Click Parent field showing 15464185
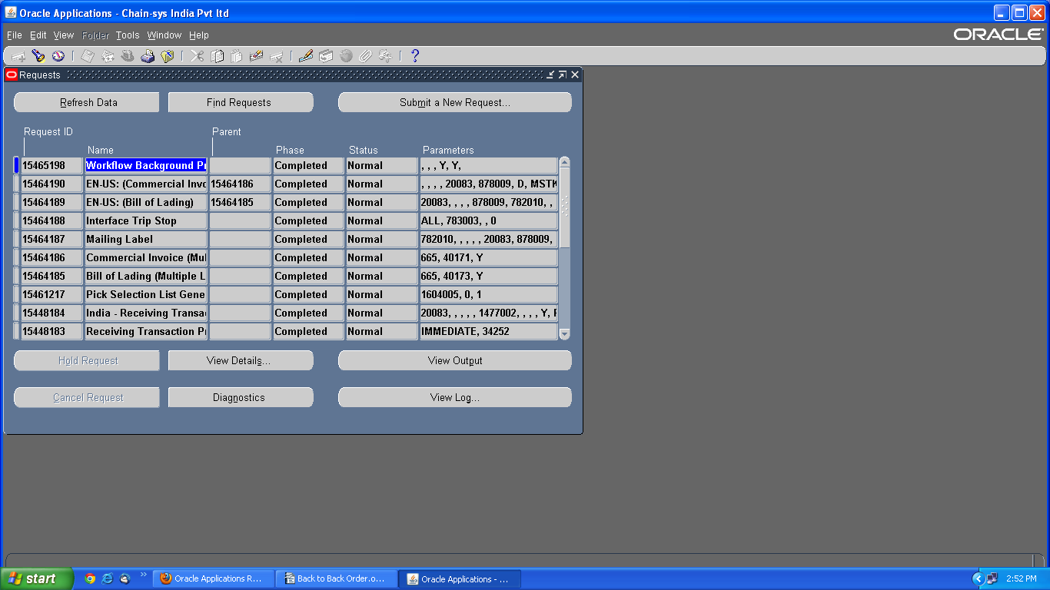 [x=241, y=202]
